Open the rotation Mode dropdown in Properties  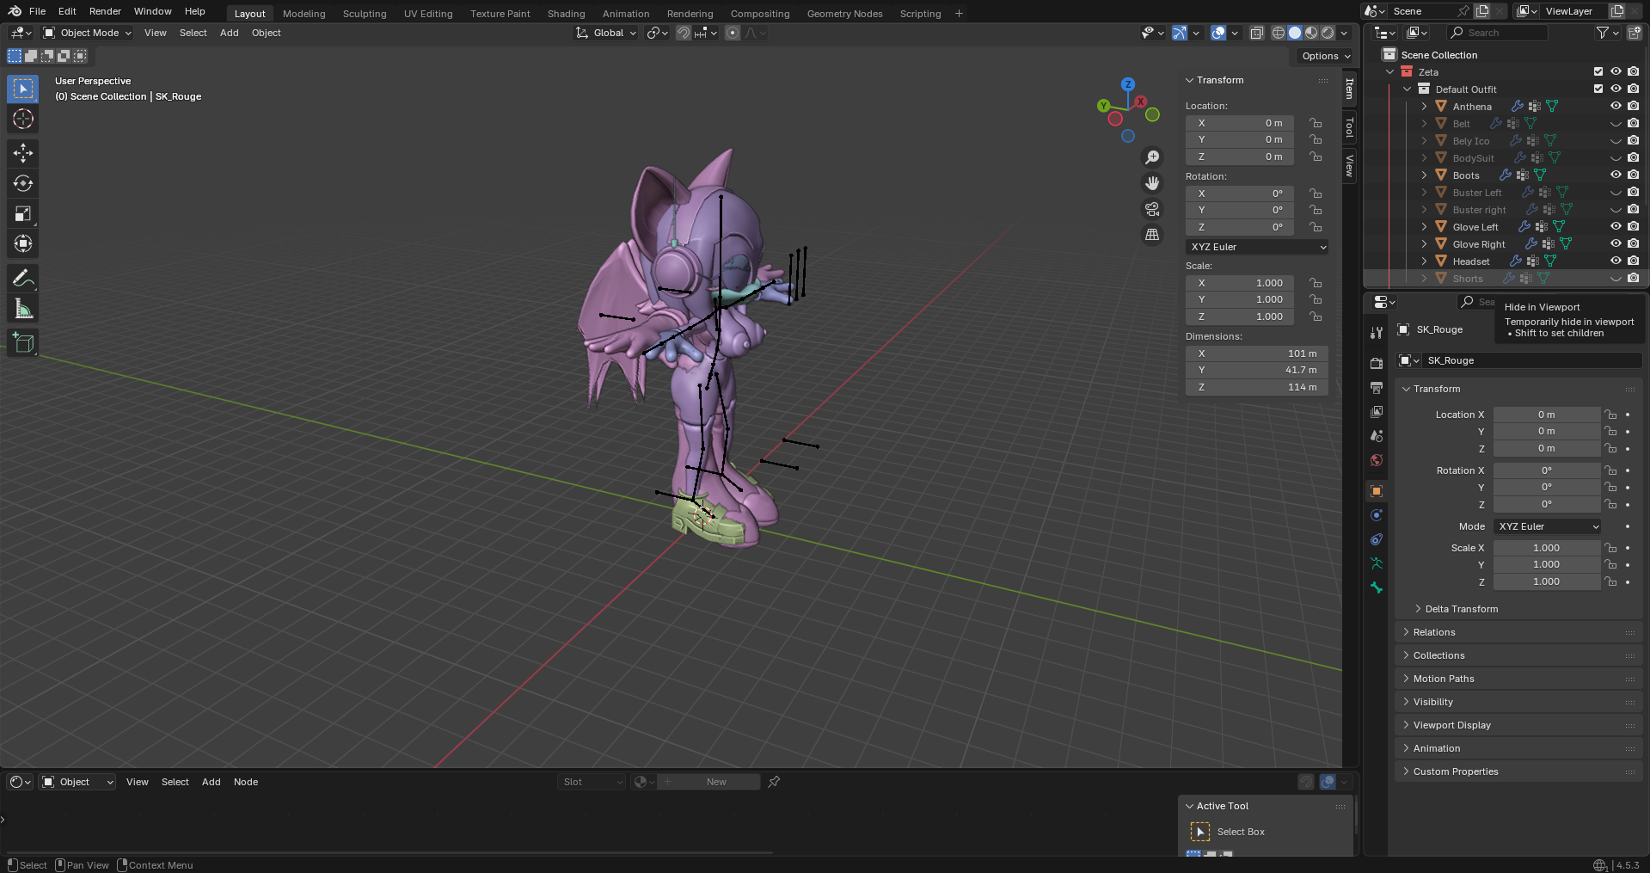tap(1547, 526)
